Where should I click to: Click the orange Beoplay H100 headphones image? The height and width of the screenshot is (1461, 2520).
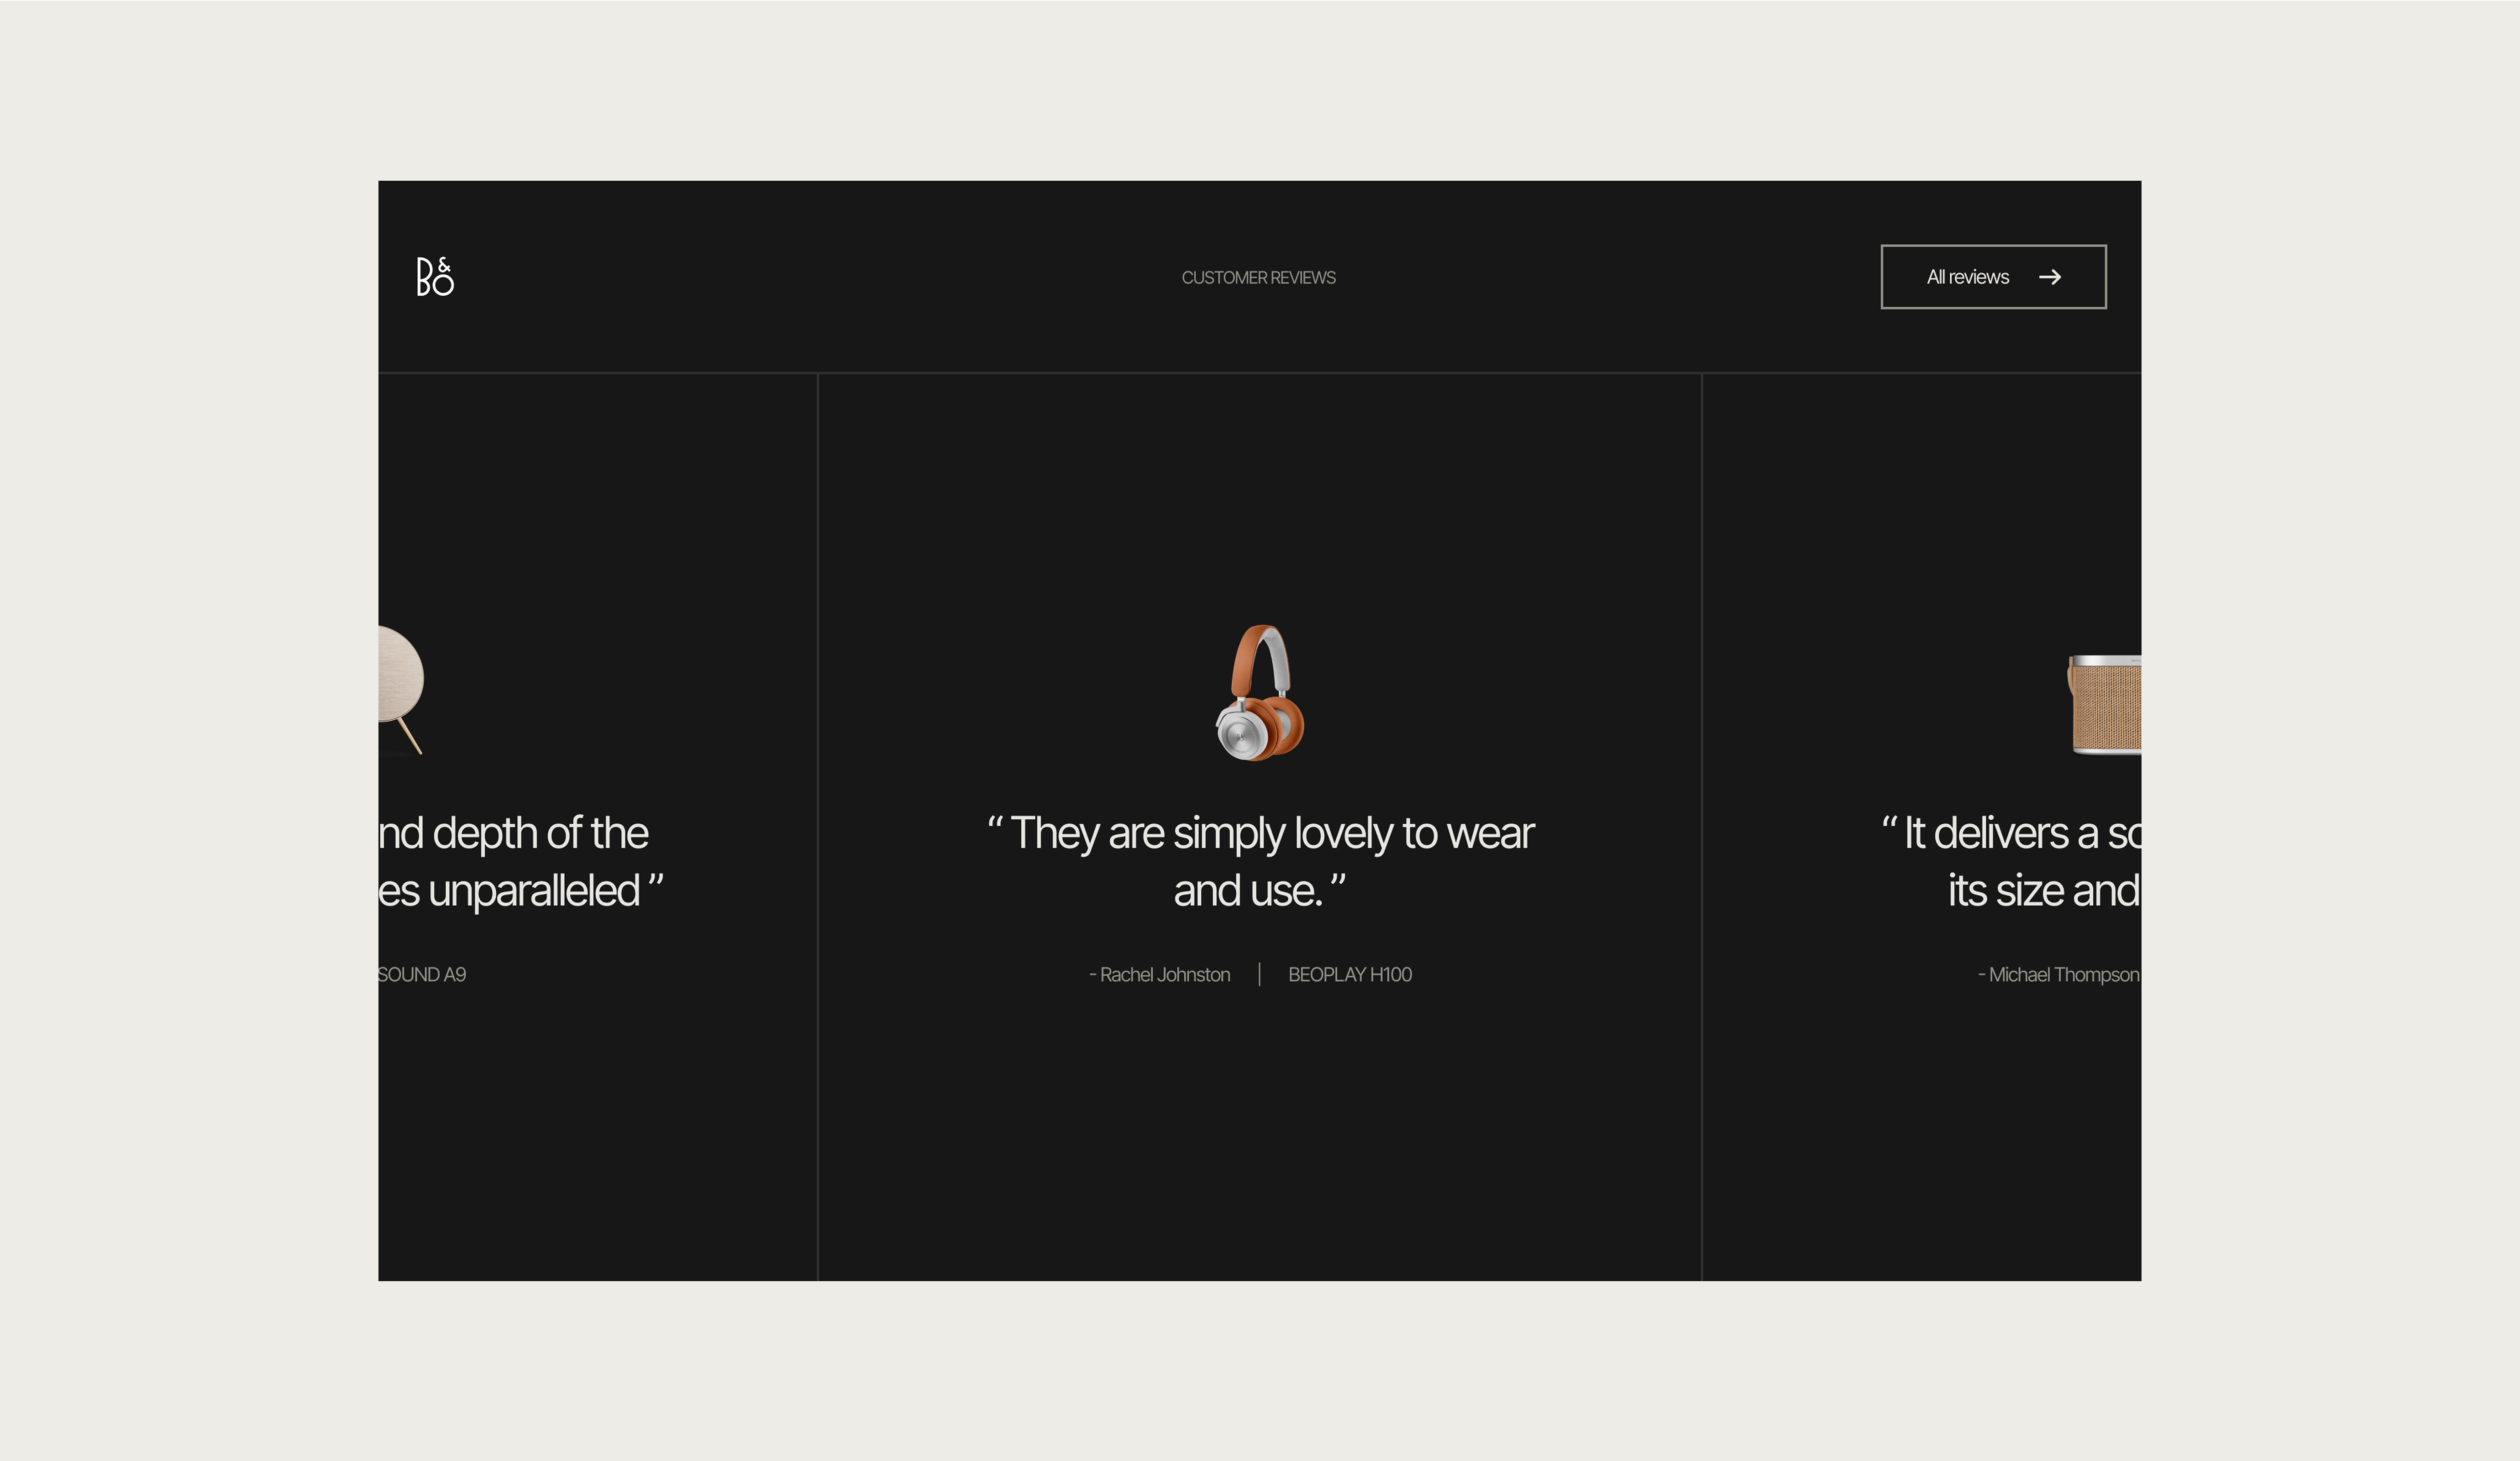click(1260, 693)
